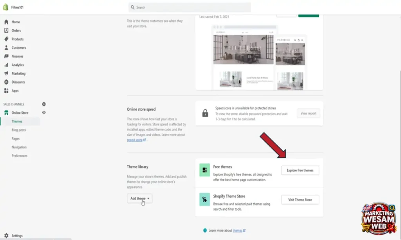Click the Online store speed heading

click(x=141, y=109)
